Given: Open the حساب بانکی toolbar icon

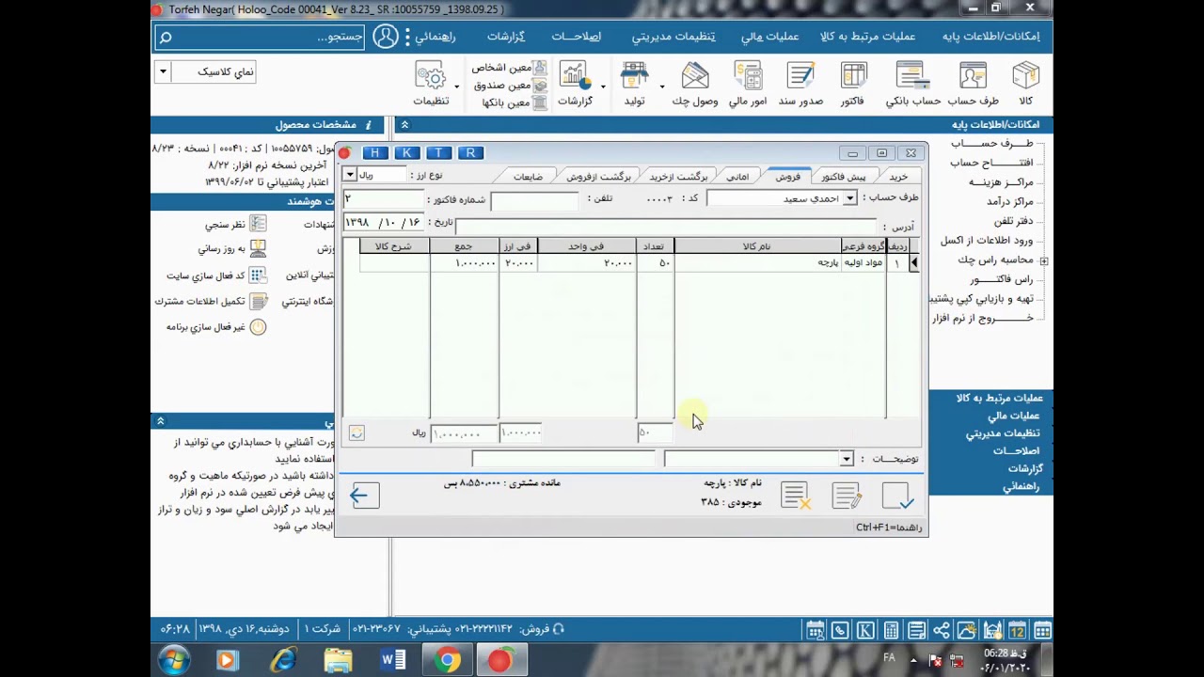Looking at the screenshot, I should [912, 83].
